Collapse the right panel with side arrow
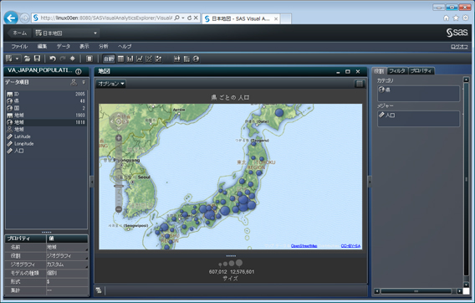The image size is (475, 303). 370,182
